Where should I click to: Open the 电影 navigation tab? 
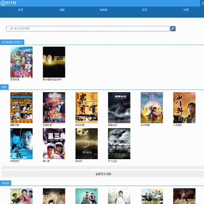(x=62, y=10)
